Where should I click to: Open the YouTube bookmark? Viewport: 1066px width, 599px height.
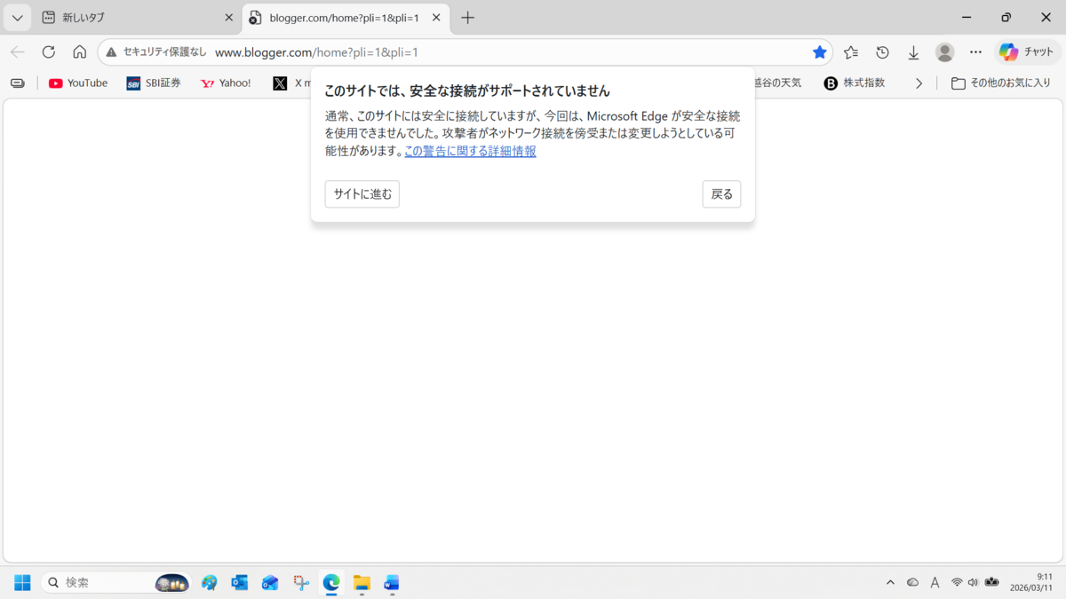(x=78, y=83)
